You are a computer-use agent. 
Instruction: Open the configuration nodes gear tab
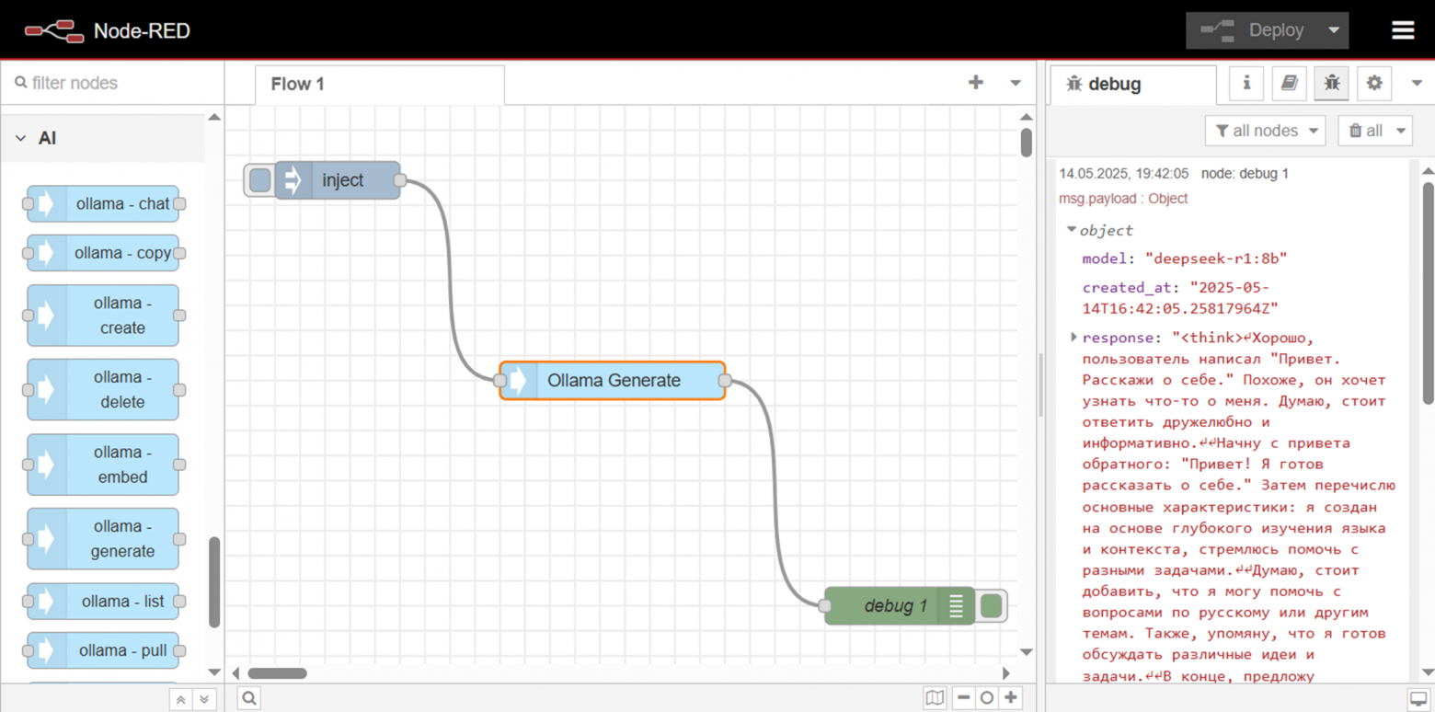click(1374, 83)
